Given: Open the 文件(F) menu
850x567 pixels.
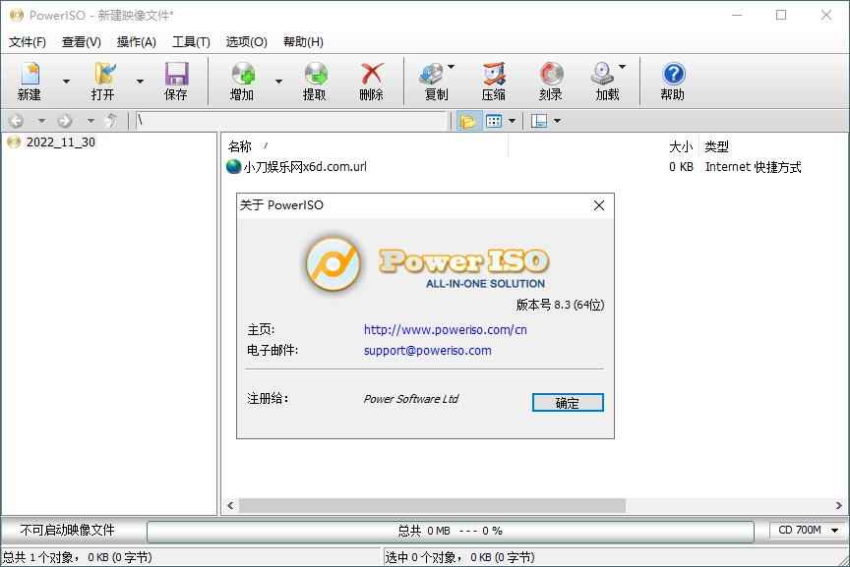Looking at the screenshot, I should (x=22, y=42).
